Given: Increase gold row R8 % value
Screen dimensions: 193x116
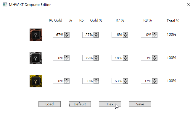Looking at the screenshot, I should 155,80.
